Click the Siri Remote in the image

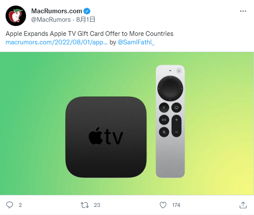[x=170, y=121]
